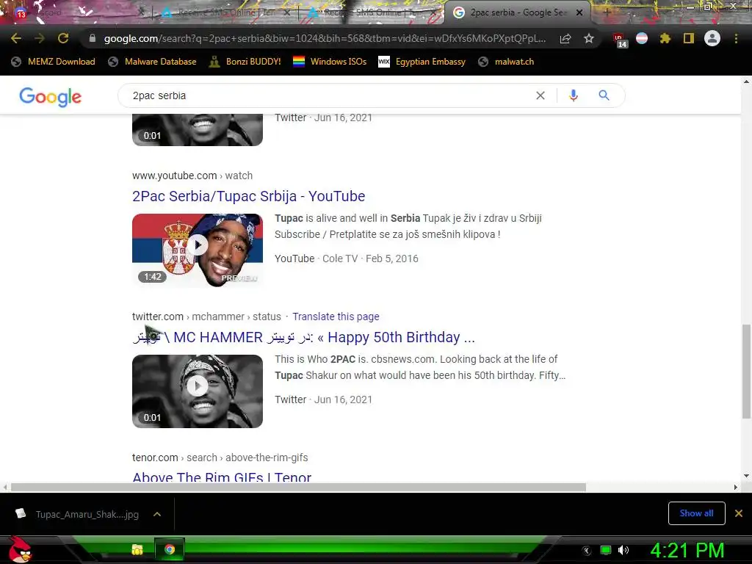The height and width of the screenshot is (564, 752).
Task: Open MEMZ Download bookmark
Action: [x=53, y=62]
